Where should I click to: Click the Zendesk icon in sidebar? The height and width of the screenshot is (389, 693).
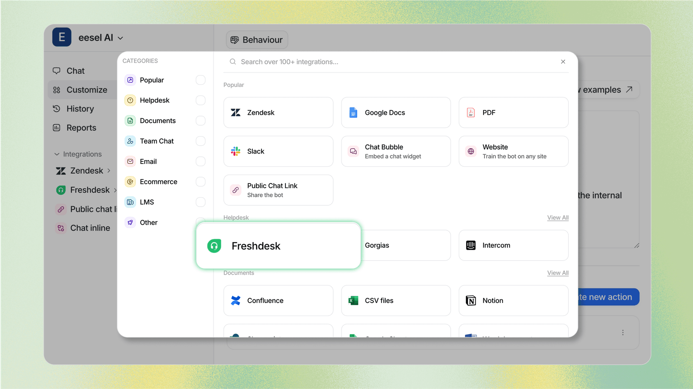[x=61, y=171]
